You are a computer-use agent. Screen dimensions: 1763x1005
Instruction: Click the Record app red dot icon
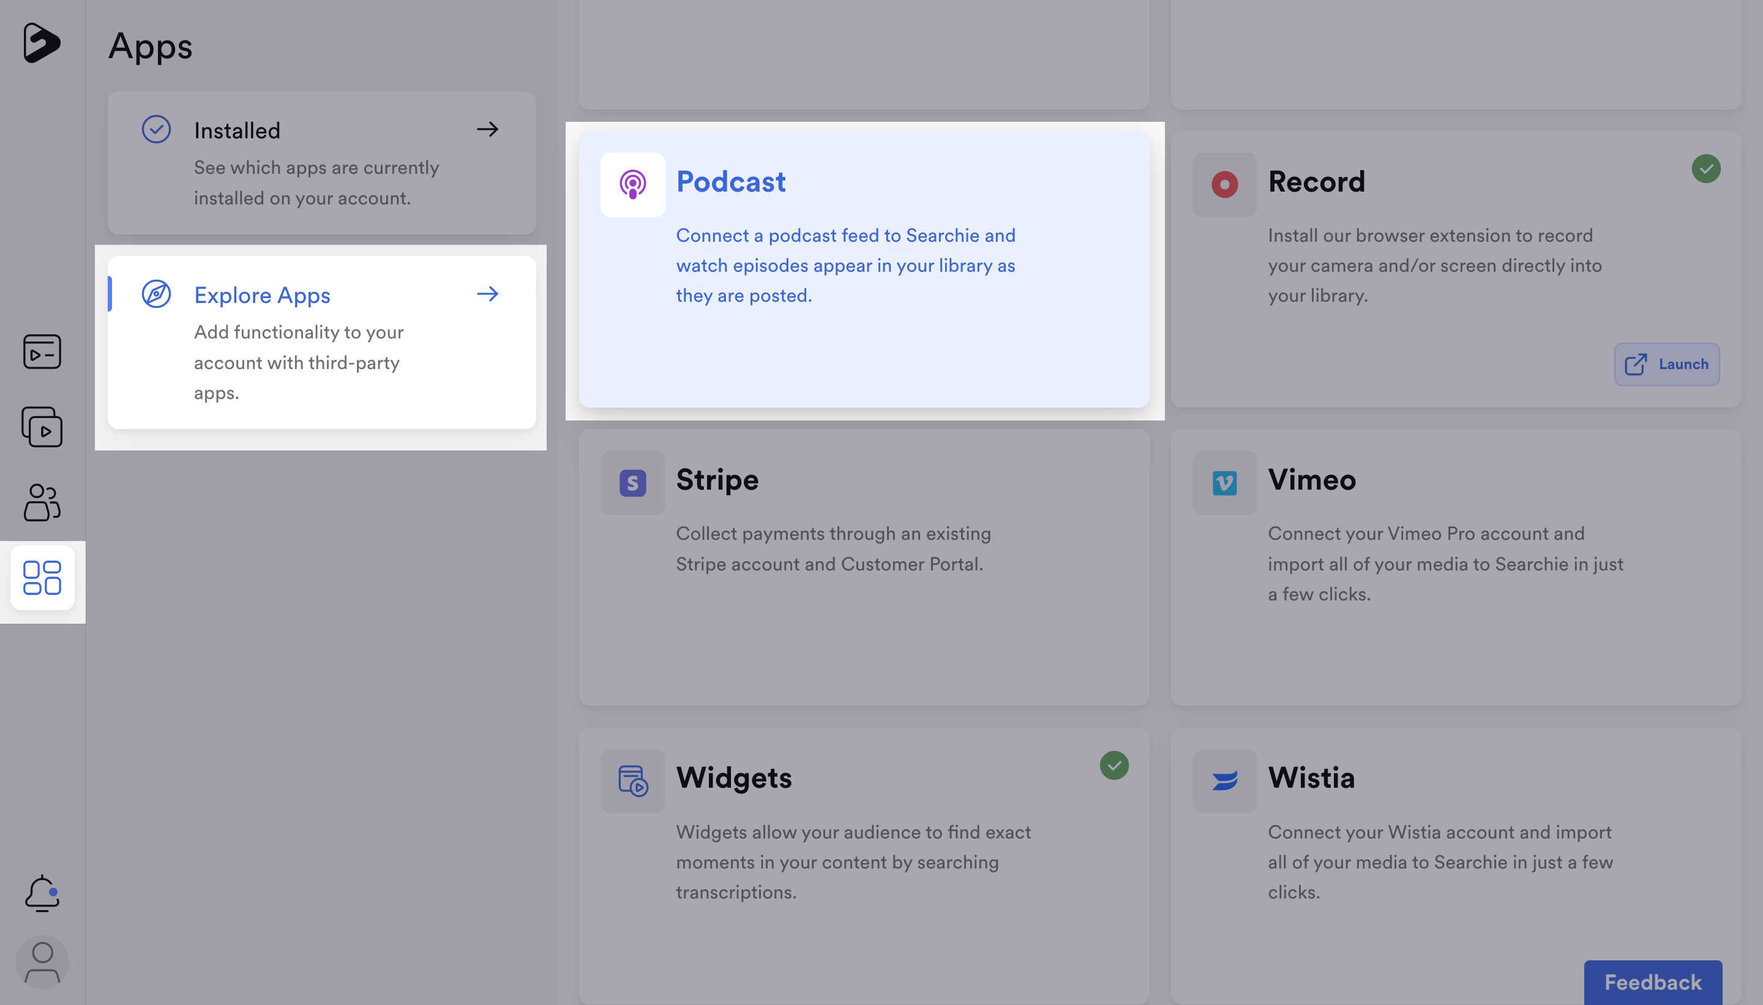[x=1224, y=184]
